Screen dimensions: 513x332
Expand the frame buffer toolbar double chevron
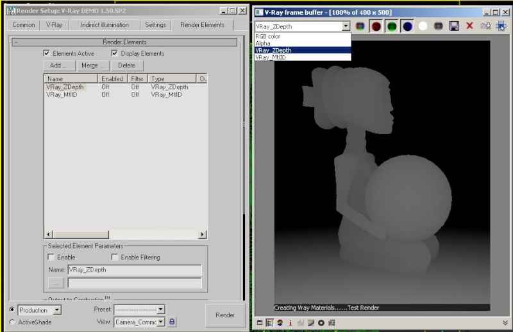(x=505, y=323)
